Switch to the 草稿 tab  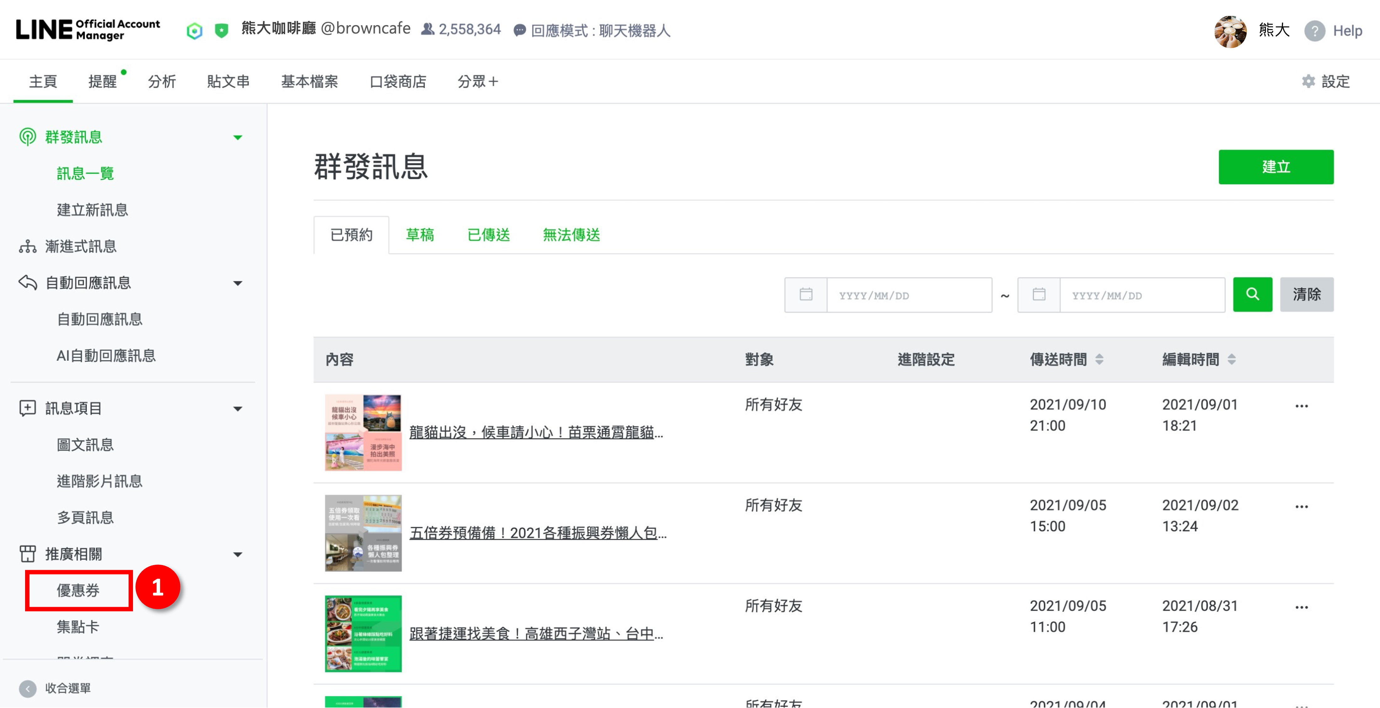click(x=419, y=235)
